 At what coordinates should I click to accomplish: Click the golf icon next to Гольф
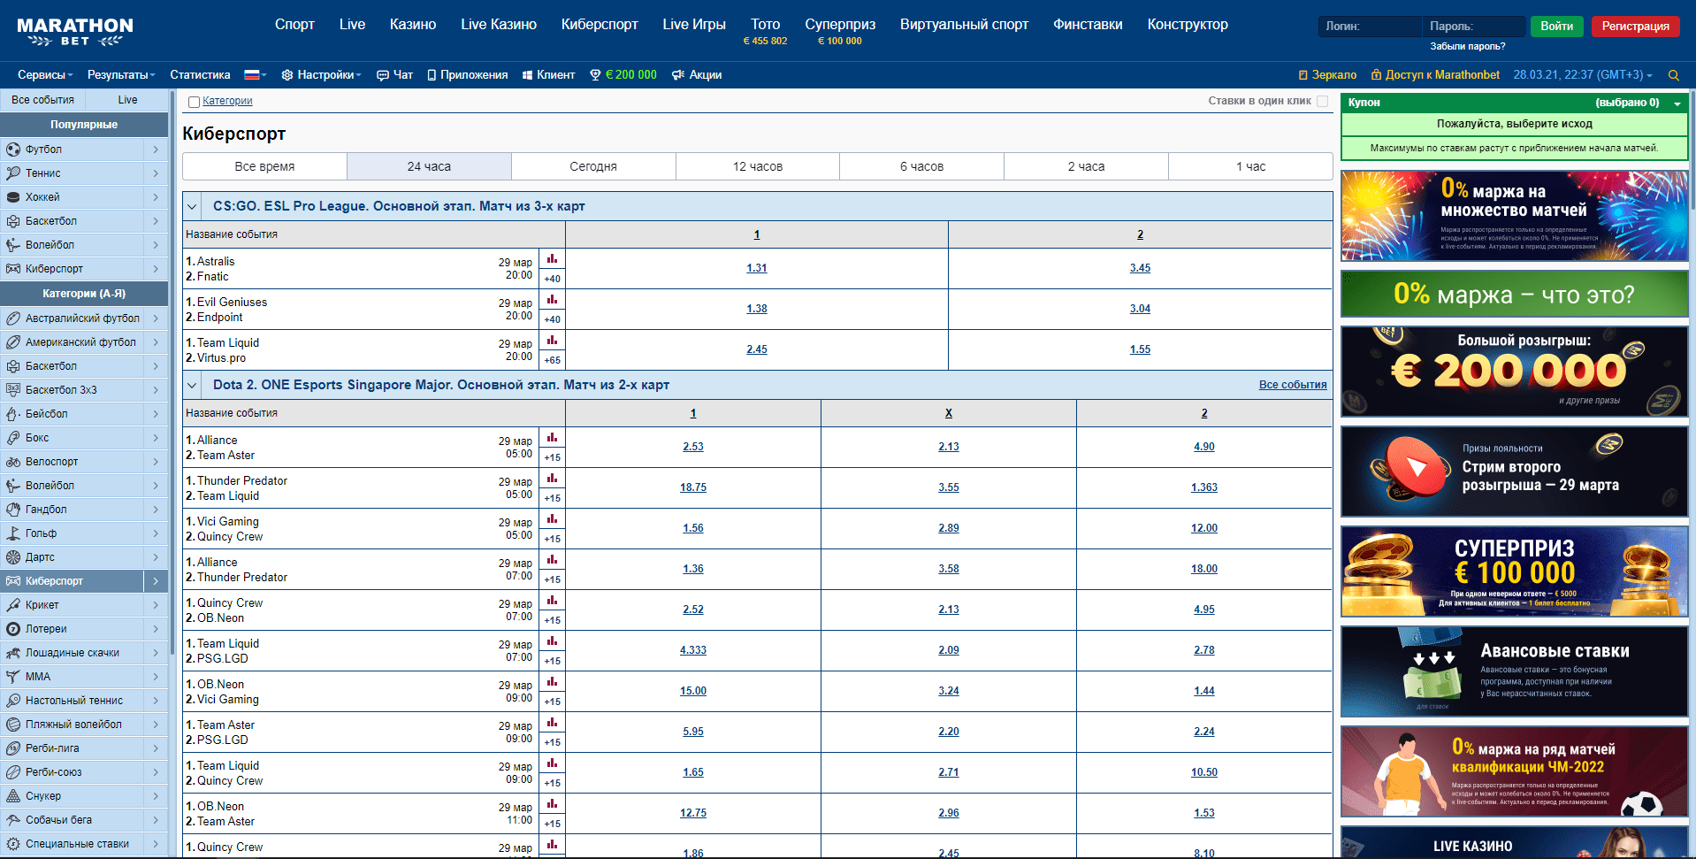13,533
